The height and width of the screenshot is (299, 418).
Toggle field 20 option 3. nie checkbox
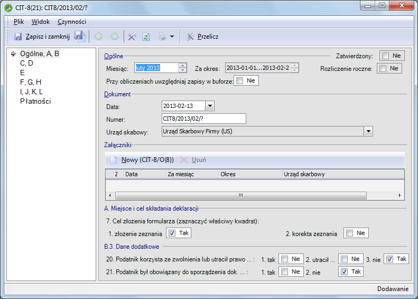390,259
